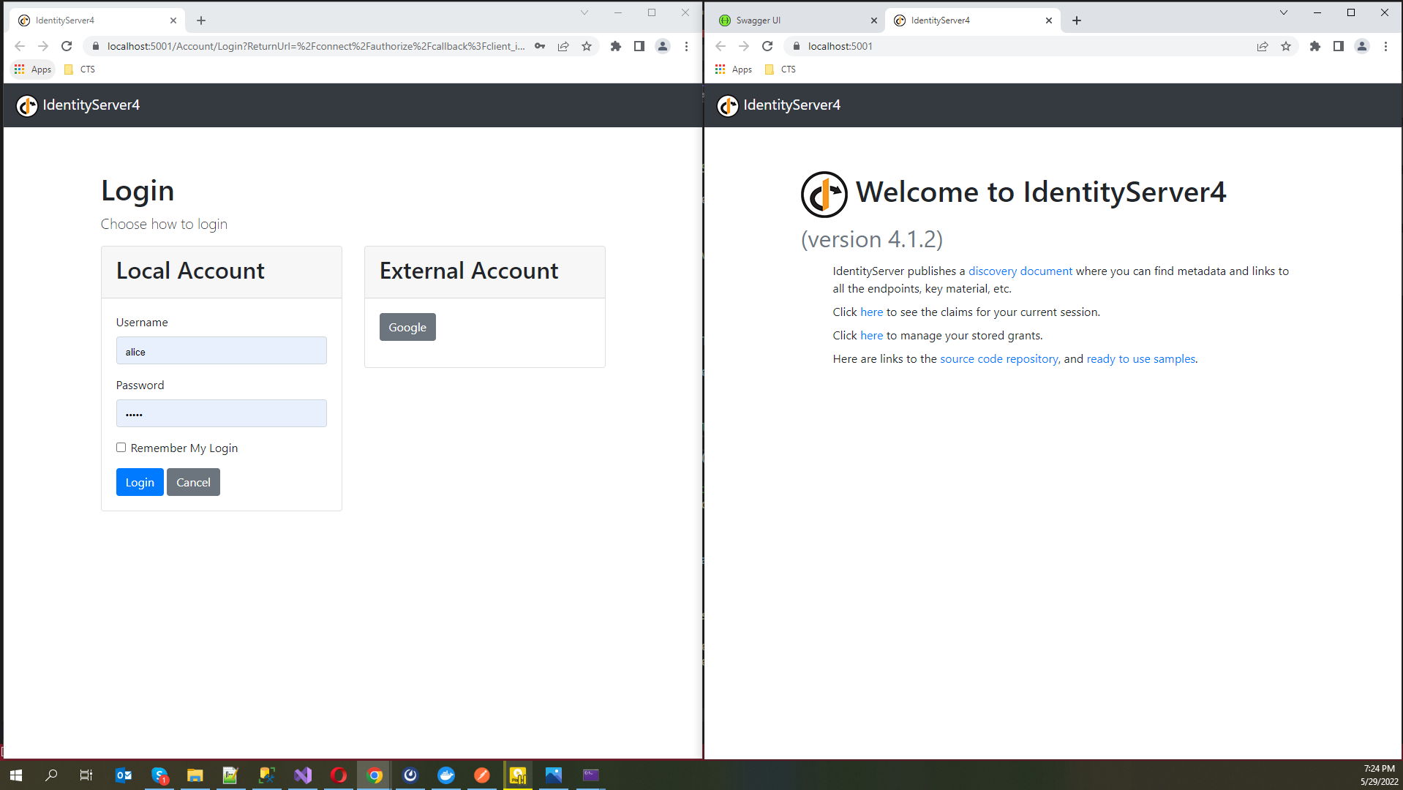Viewport: 1403px width, 790px height.
Task: Open the CTS bookmark folder in left browser
Action: (x=80, y=69)
